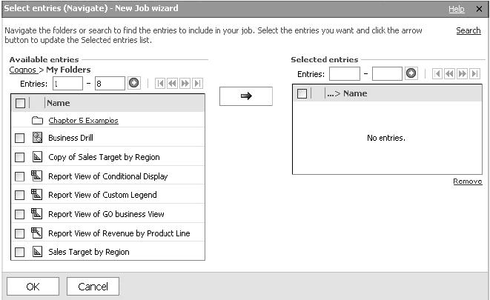This screenshot has width=490, height=300.
Task: Click the go button beside Selected entries range
Action: 411,73
